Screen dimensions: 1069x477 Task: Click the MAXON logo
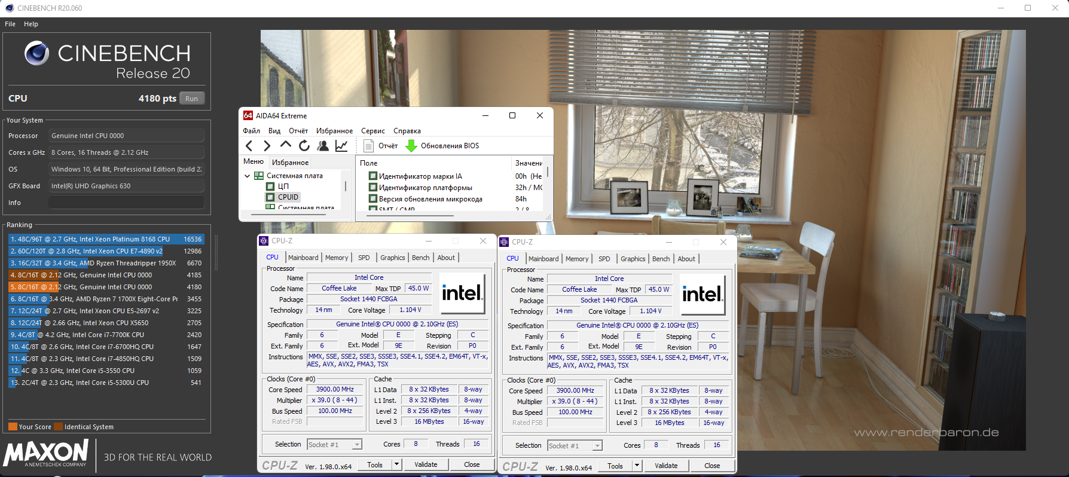click(x=46, y=454)
